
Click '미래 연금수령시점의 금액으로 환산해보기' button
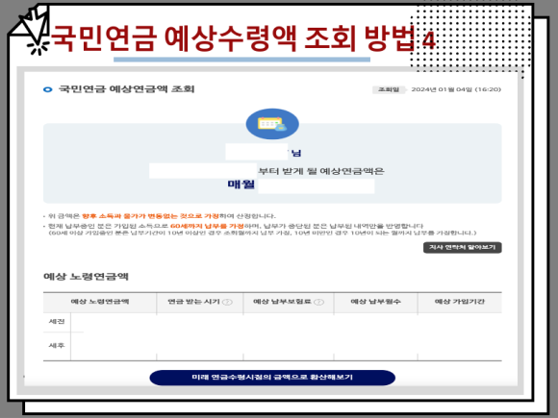click(x=272, y=377)
